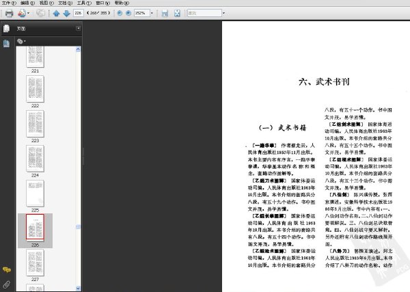Screen dimensions: 410x292
Task: Select page thumbnail 227
Action: pyautogui.click(x=35, y=263)
